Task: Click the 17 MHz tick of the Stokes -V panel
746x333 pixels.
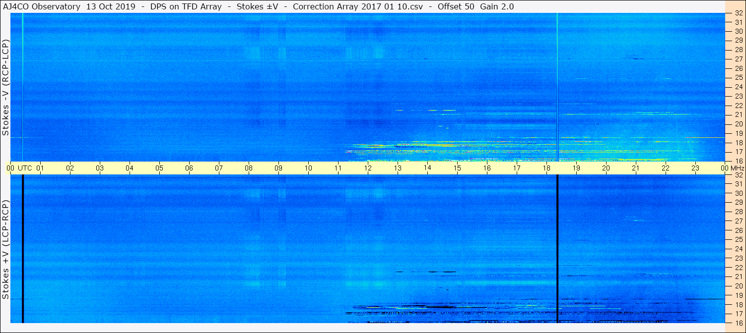Action: [x=739, y=152]
